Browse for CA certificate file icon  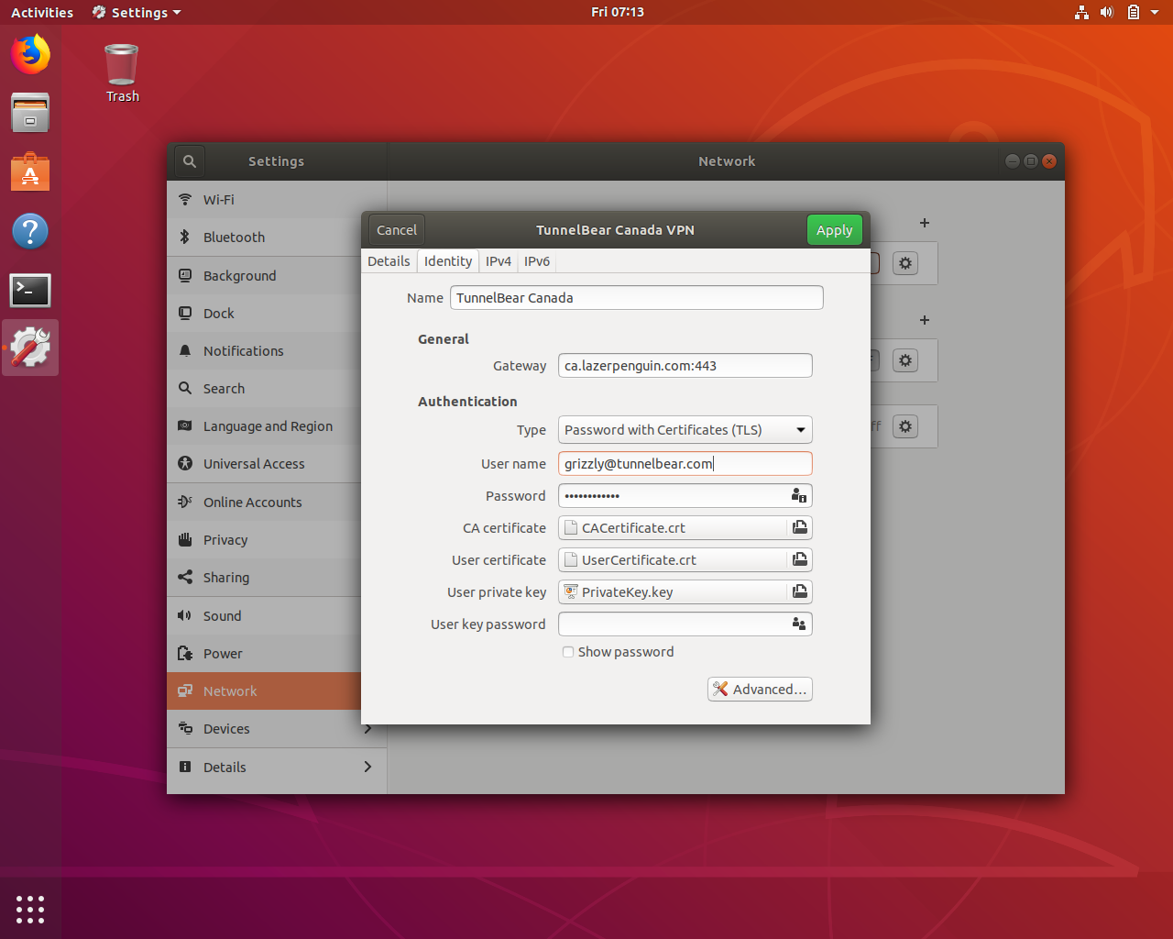pos(800,528)
